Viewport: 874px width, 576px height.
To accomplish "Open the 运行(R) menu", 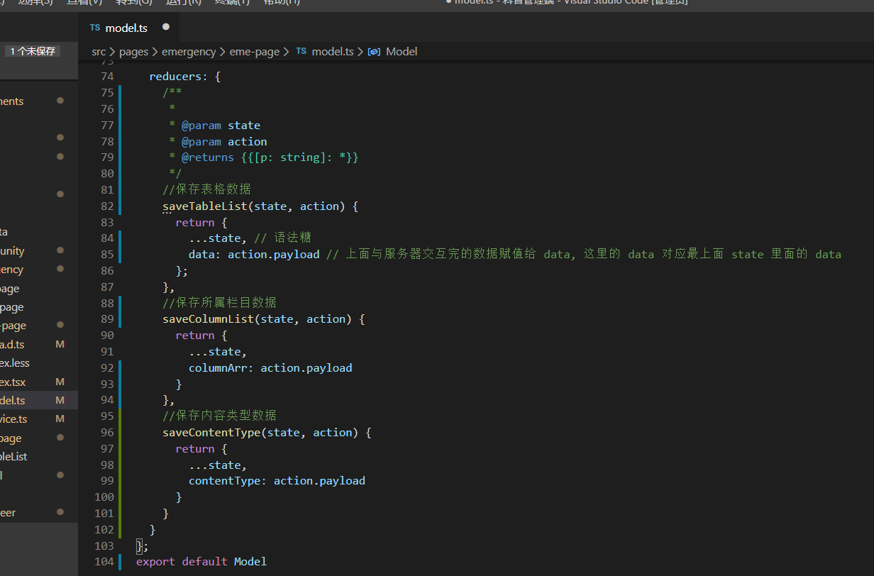I will 184,3.
